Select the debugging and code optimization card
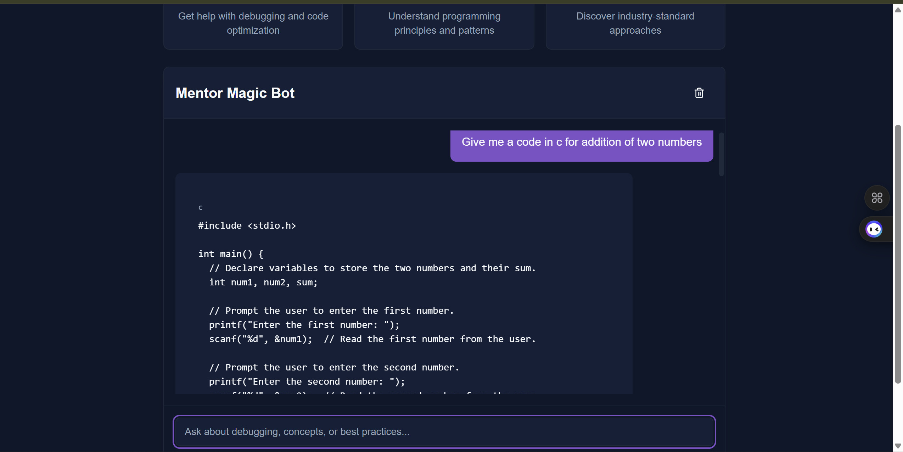This screenshot has height=452, width=903. [253, 23]
